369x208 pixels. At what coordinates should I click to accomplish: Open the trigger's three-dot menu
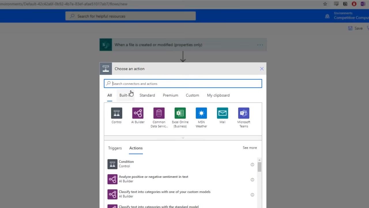pyautogui.click(x=260, y=45)
